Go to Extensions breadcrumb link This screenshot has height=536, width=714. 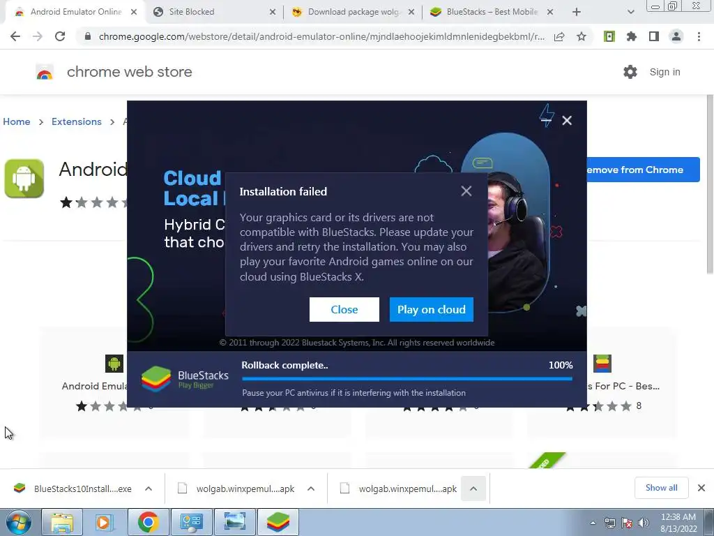coord(77,121)
